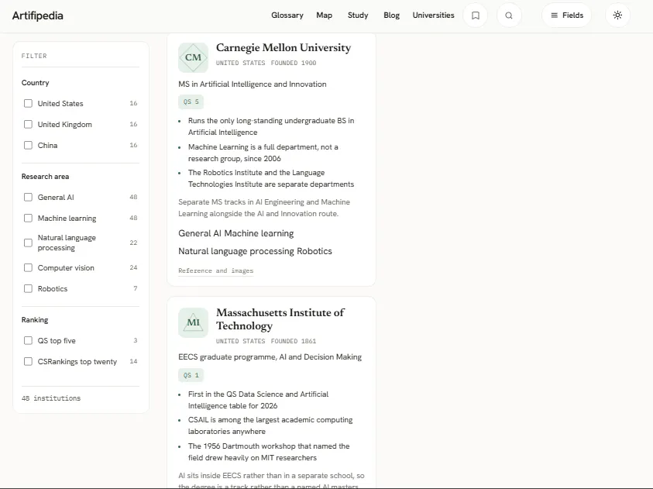The image size is (653, 489).
Task: Open the Blog nav item
Action: 391,15
